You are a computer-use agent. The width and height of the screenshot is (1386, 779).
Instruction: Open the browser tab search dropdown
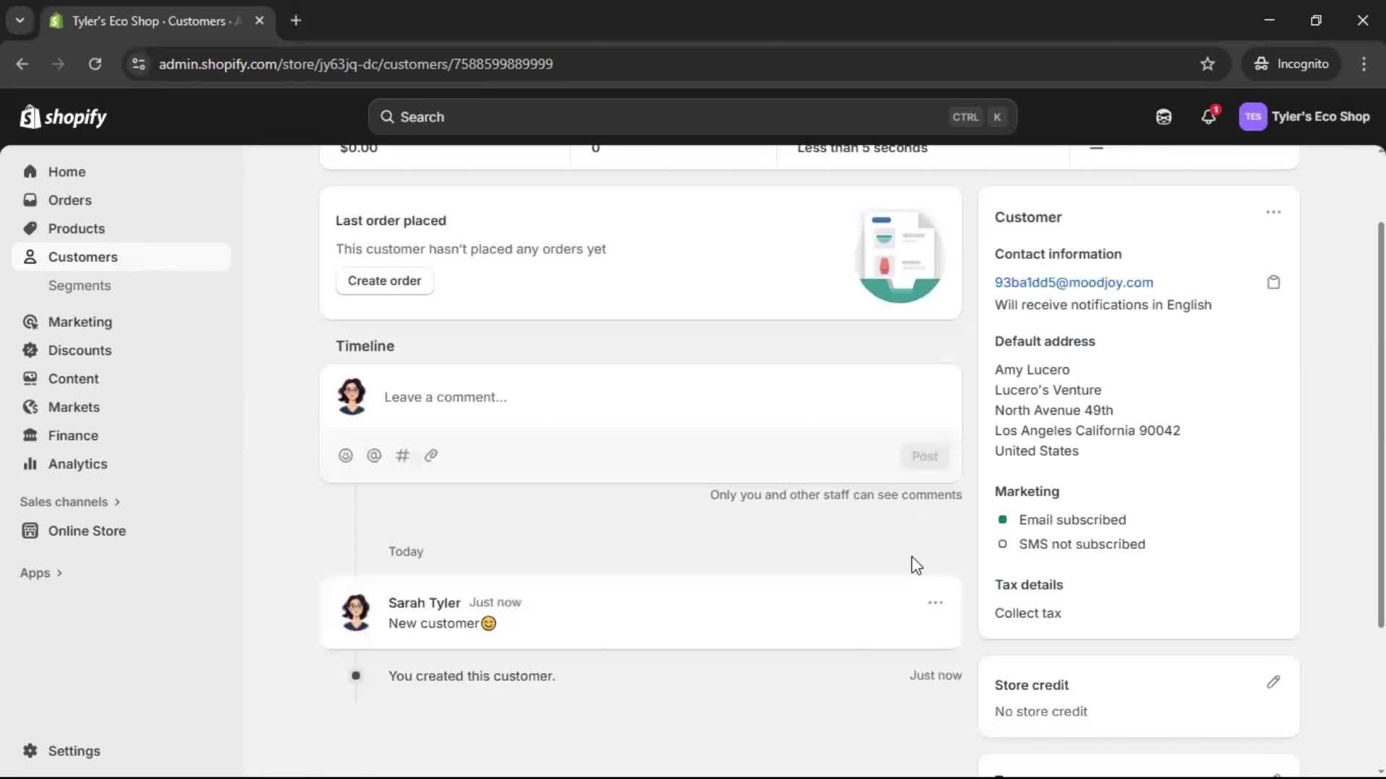coord(19,21)
